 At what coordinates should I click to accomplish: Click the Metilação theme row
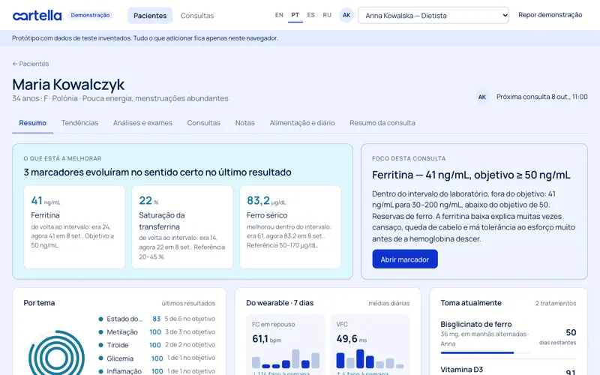pos(157,331)
